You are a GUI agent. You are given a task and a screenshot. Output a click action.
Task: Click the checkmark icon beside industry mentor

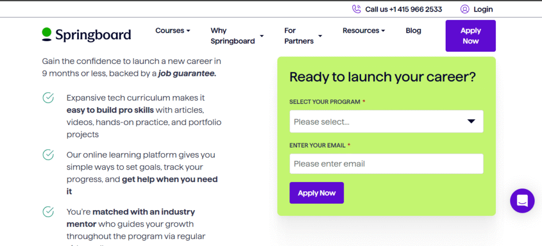tap(48, 212)
